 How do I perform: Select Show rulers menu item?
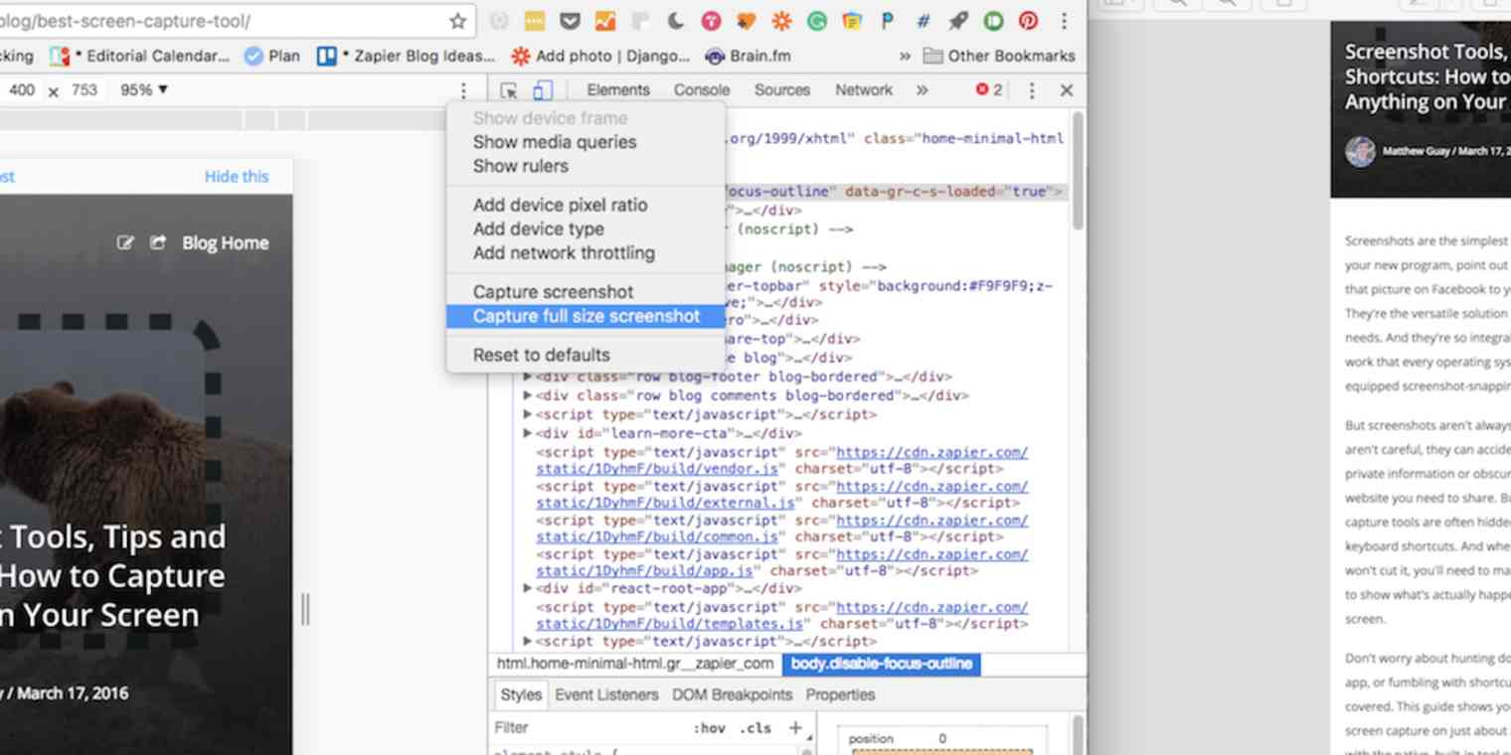coord(587,166)
